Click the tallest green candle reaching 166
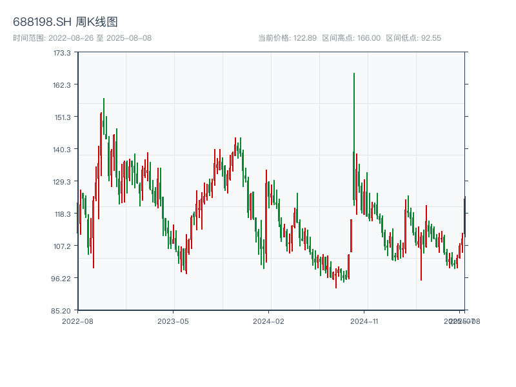The width and height of the screenshot is (516, 387). [354, 138]
